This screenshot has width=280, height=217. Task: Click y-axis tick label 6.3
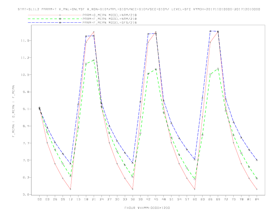(26, 177)
